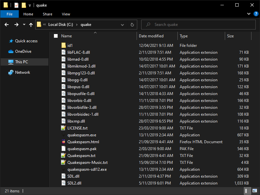Click the libmikmod-3.dll file icon

[x=64, y=66]
